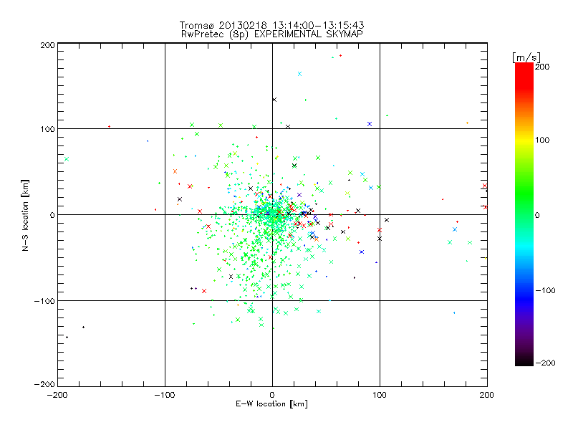Select the colorbar tick label 0
Viewport: 573px width, 430px height.
point(537,215)
